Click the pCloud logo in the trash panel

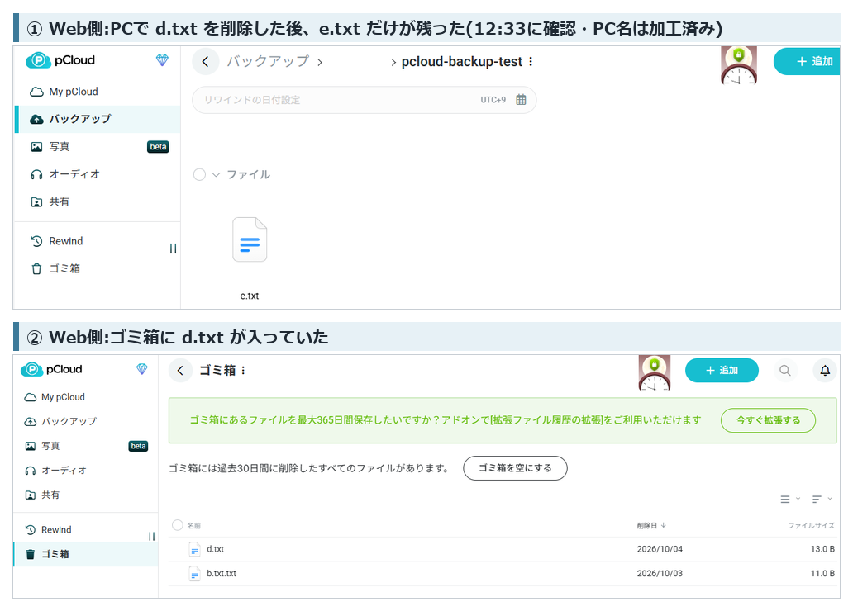point(52,369)
